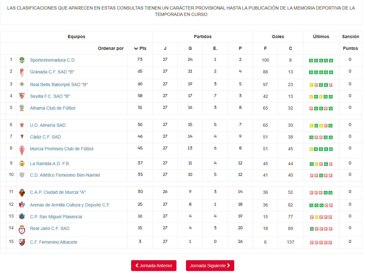The height and width of the screenshot is (277, 365).
Task: Click the Ordenar por label
Action: [x=111, y=49]
